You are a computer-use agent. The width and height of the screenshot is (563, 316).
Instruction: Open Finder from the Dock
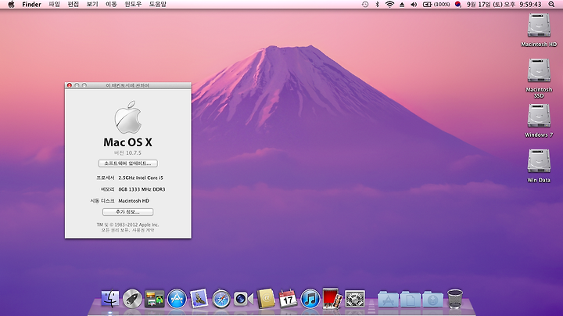click(110, 299)
